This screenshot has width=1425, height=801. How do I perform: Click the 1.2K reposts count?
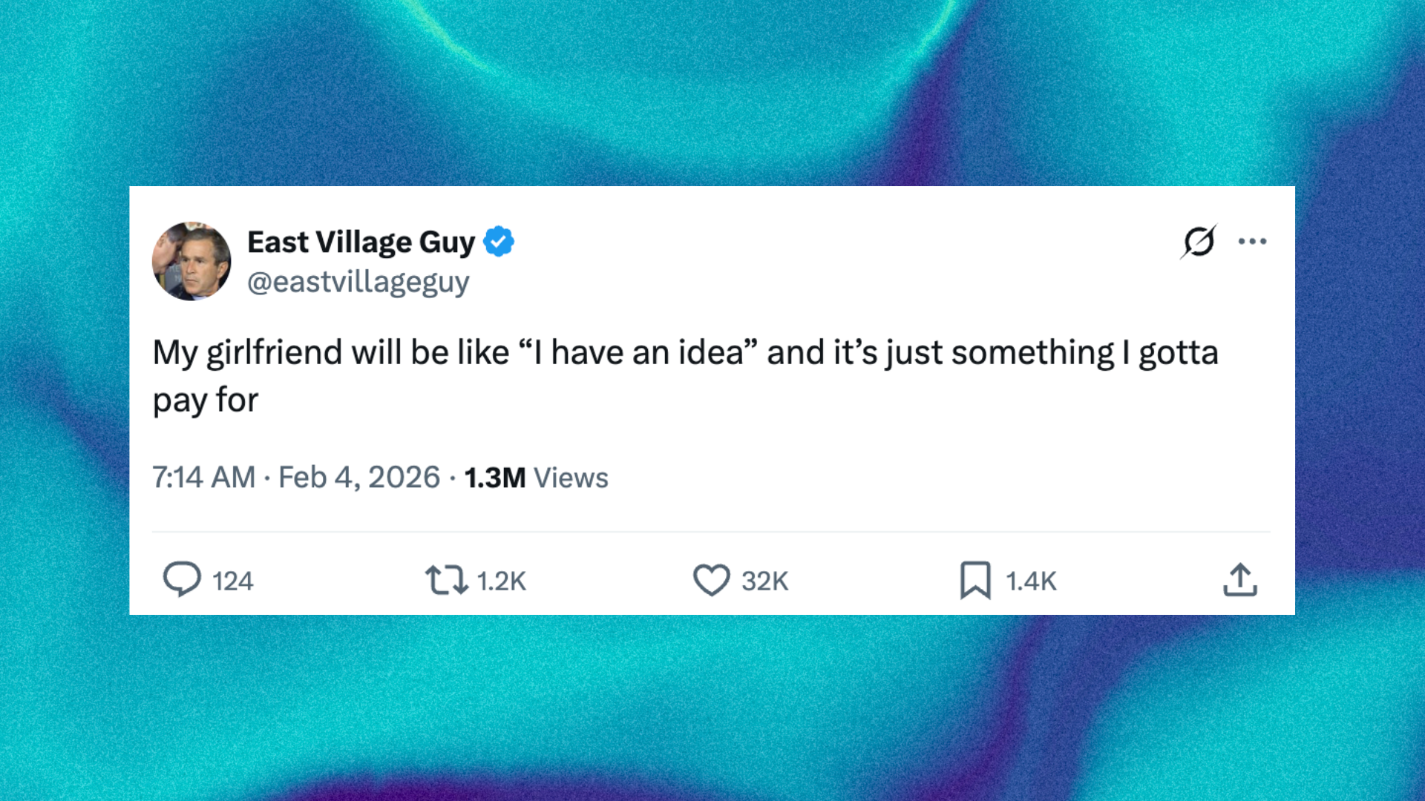click(502, 581)
